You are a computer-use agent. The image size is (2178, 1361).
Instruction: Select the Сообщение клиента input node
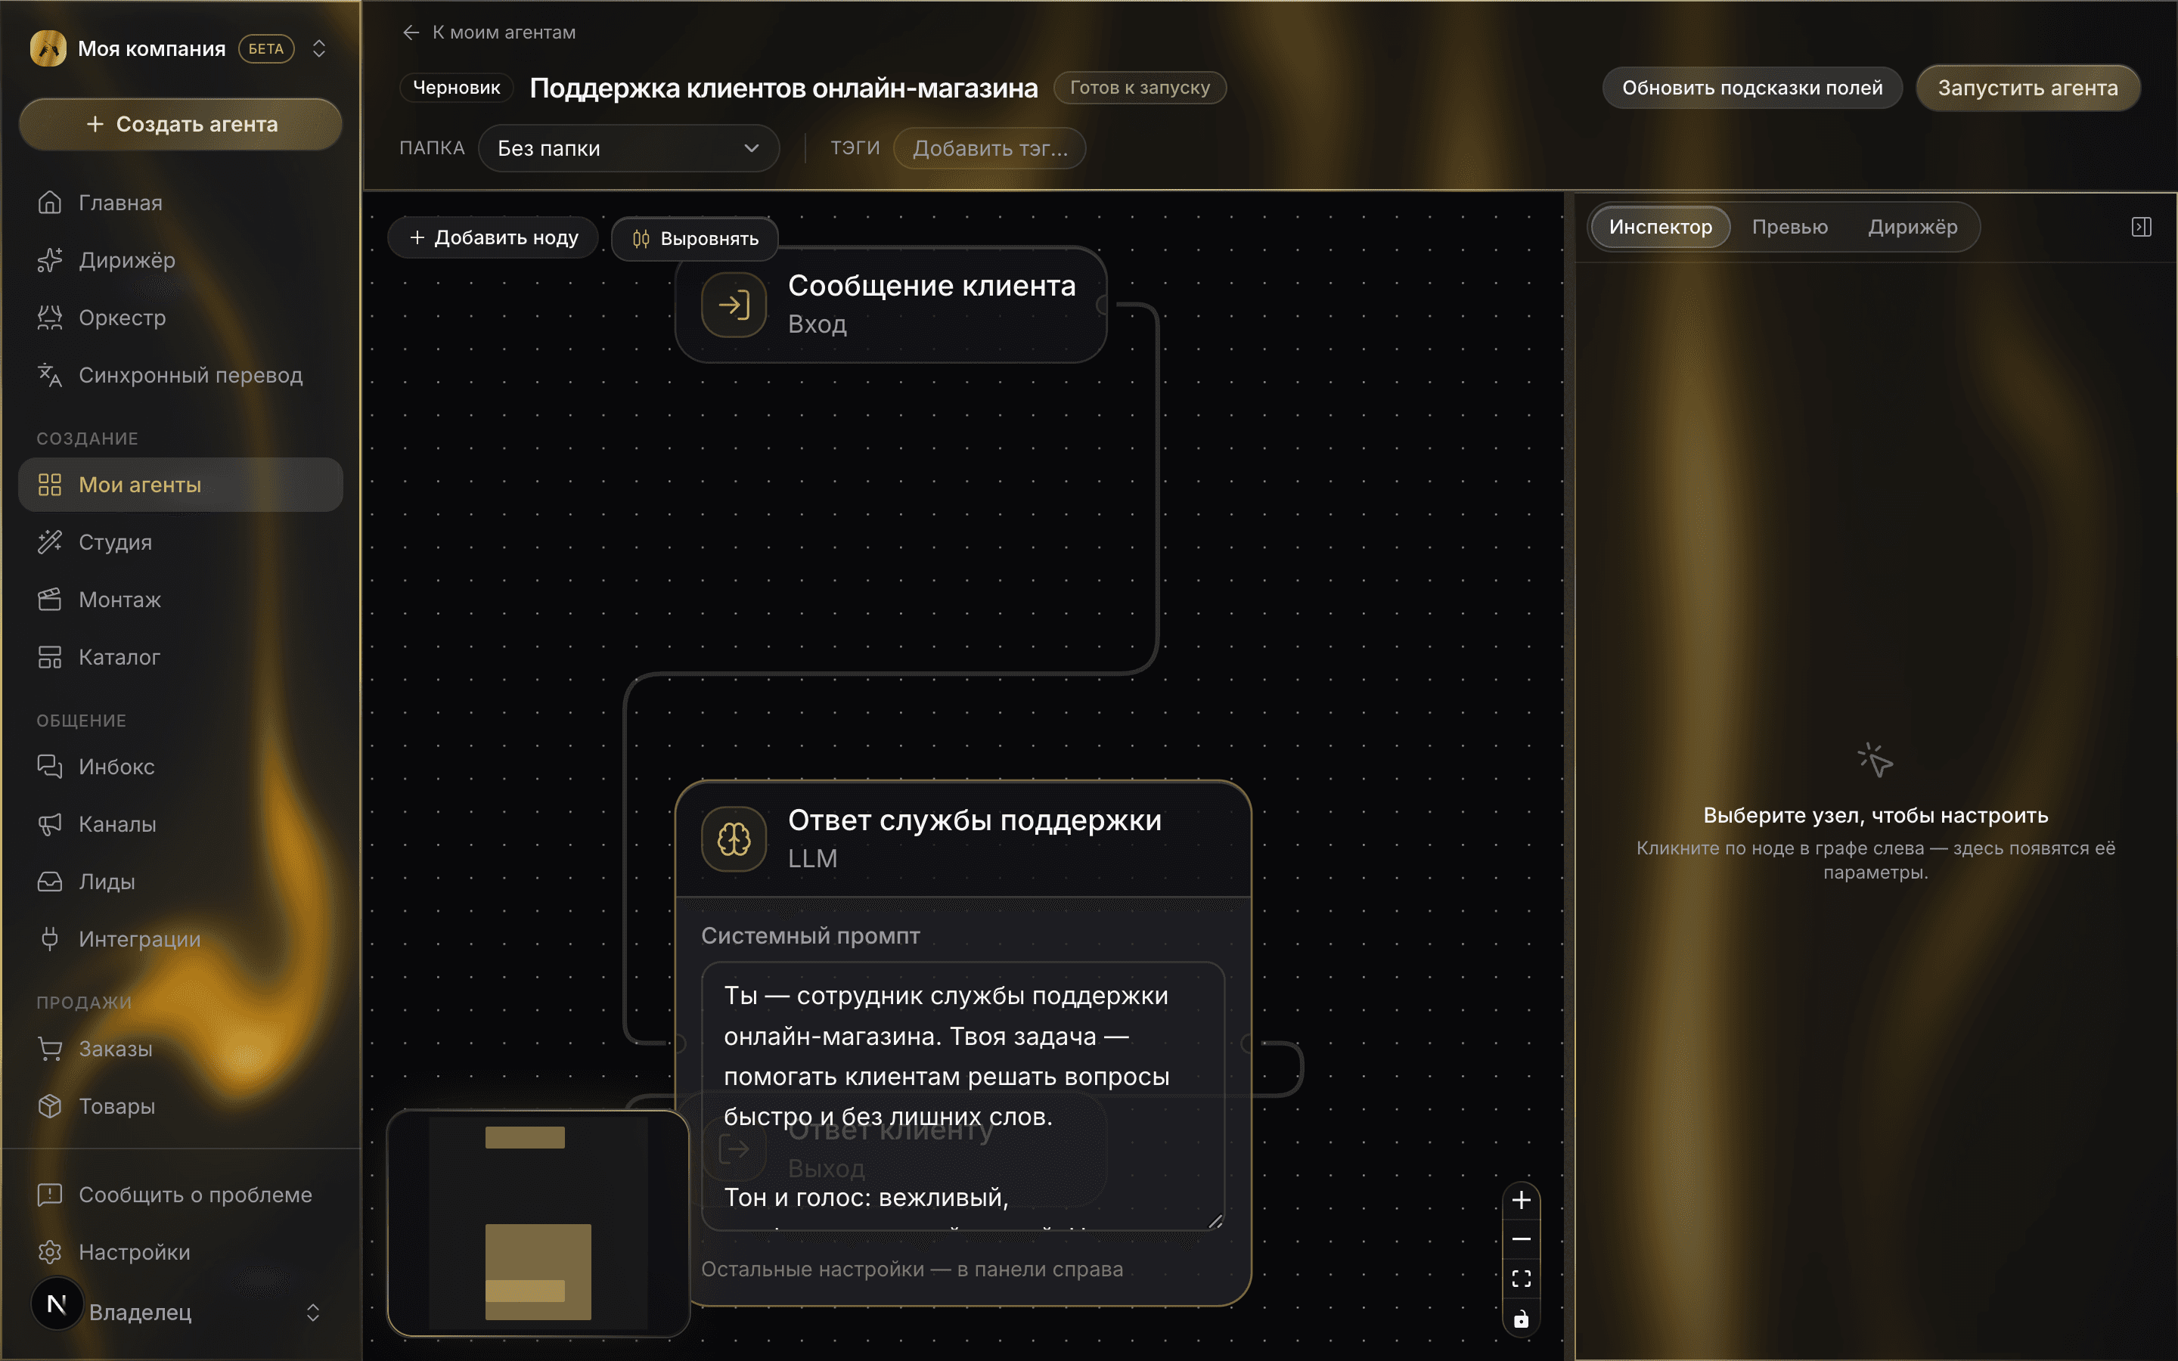[x=890, y=304]
